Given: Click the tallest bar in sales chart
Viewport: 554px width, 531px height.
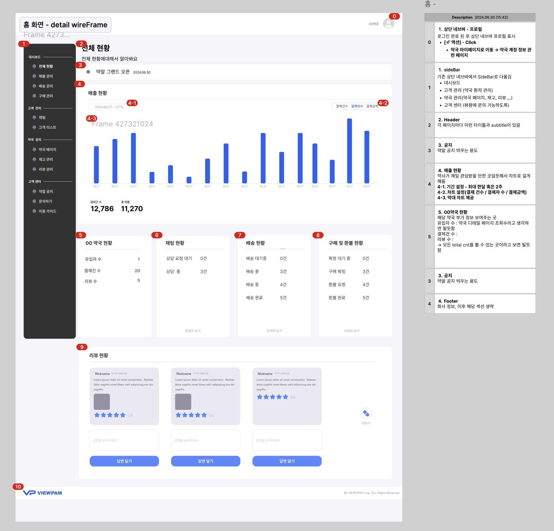Looking at the screenshot, I should 349,151.
